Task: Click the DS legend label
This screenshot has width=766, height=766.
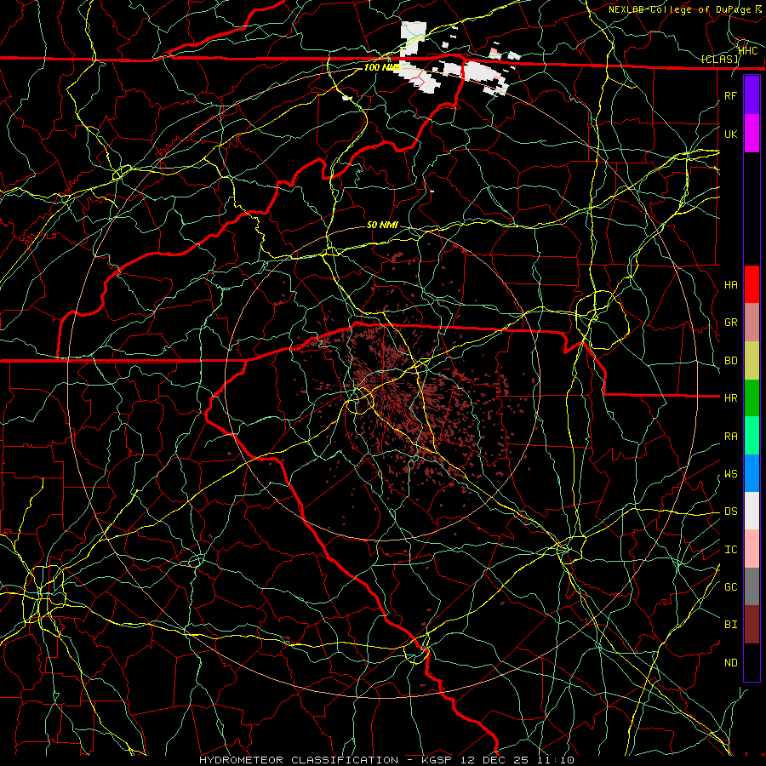Action: 731,512
